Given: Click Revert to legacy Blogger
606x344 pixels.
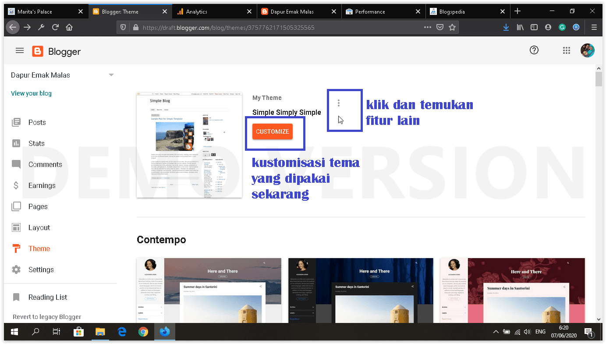Looking at the screenshot, I should [47, 317].
